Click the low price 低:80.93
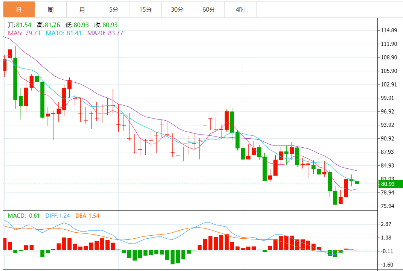Screen dimensions: 403x271 pyautogui.click(x=77, y=25)
